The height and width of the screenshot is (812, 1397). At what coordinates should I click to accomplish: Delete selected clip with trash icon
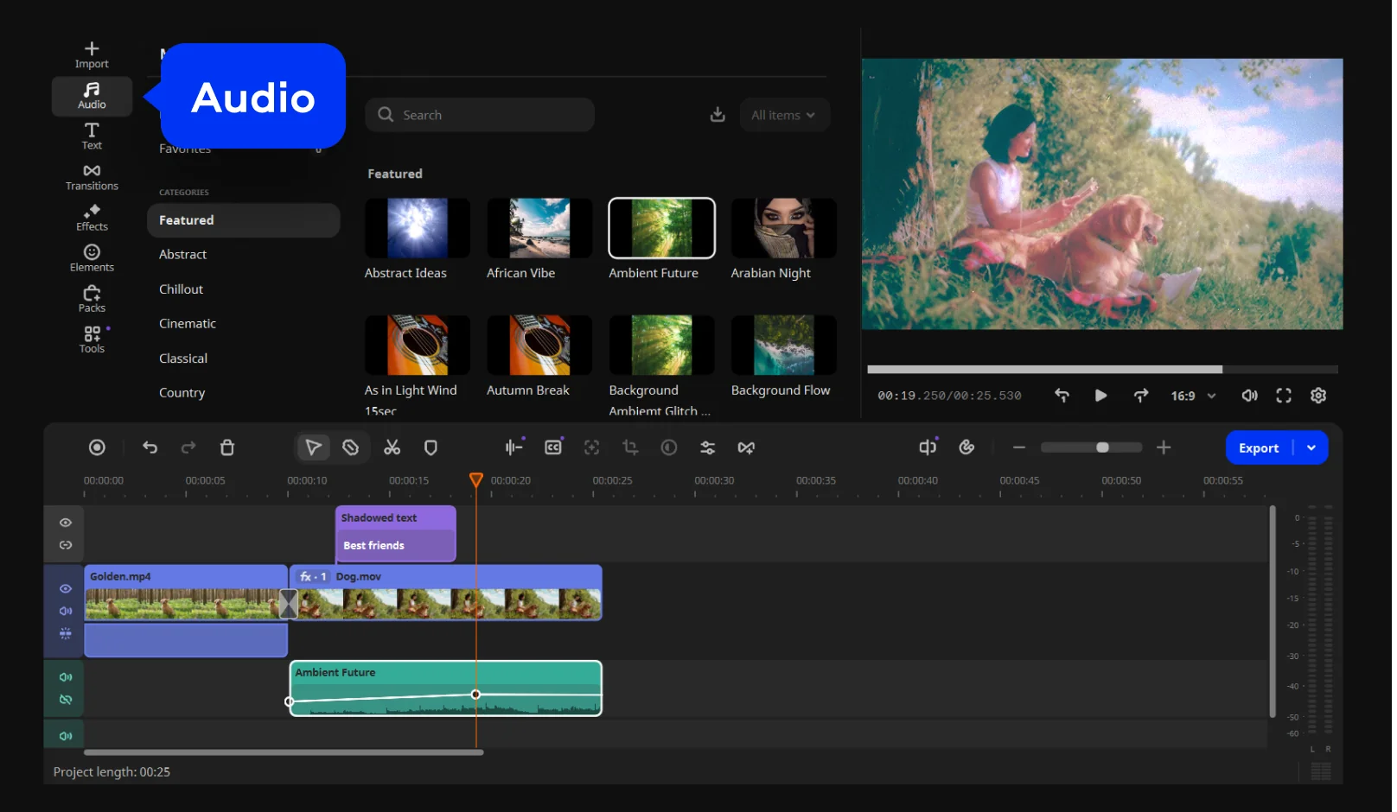(227, 447)
